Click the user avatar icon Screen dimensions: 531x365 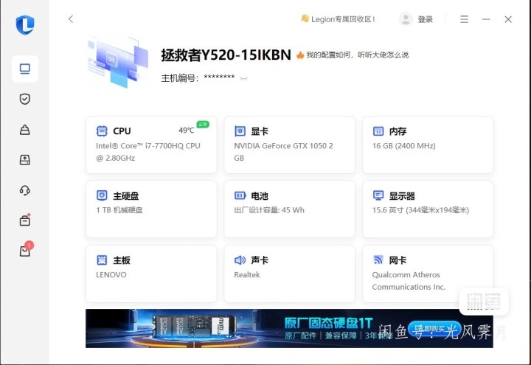coord(406,19)
